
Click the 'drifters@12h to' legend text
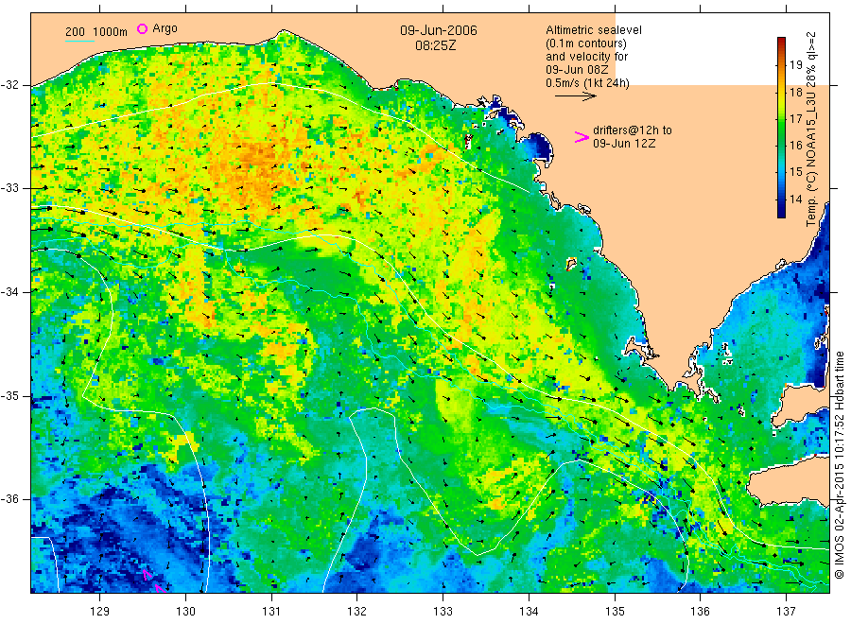pyautogui.click(x=633, y=130)
